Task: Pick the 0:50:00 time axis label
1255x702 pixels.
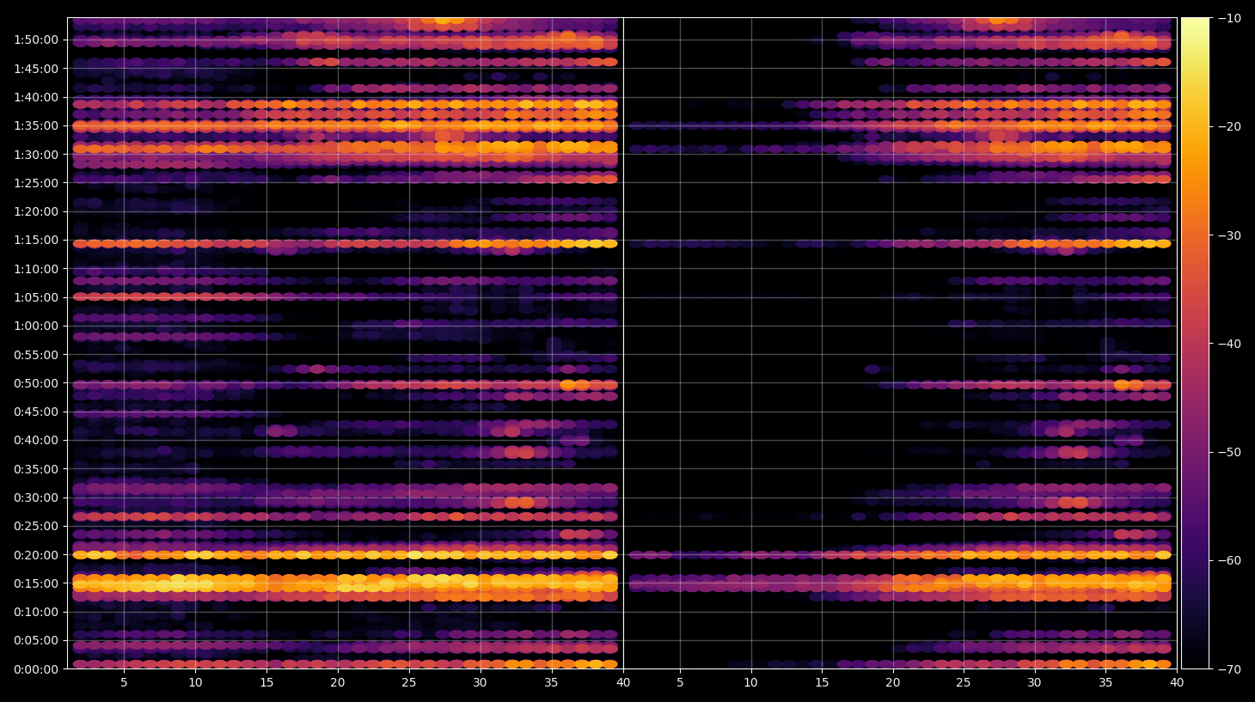Action: pyautogui.click(x=36, y=383)
